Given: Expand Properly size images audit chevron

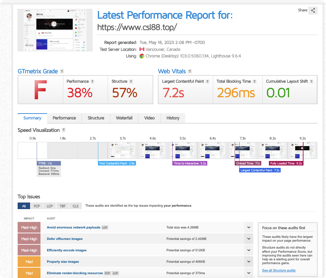Looking at the screenshot, I should point(249,262).
